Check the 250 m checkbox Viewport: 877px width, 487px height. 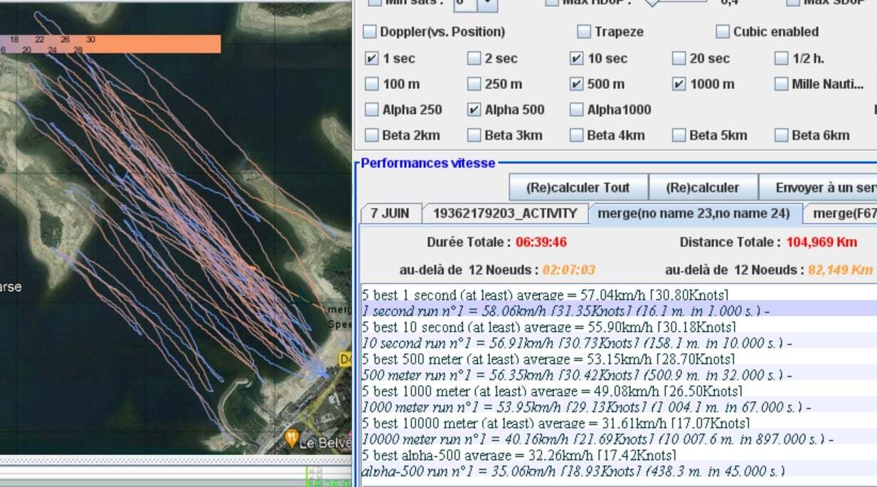coord(474,84)
